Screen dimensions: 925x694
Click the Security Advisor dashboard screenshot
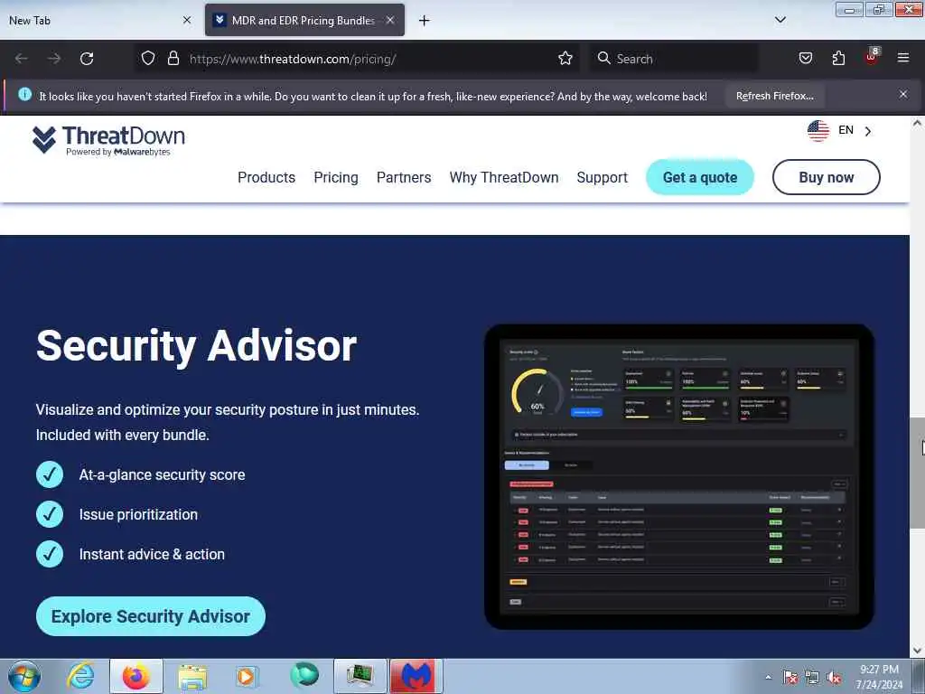(679, 477)
